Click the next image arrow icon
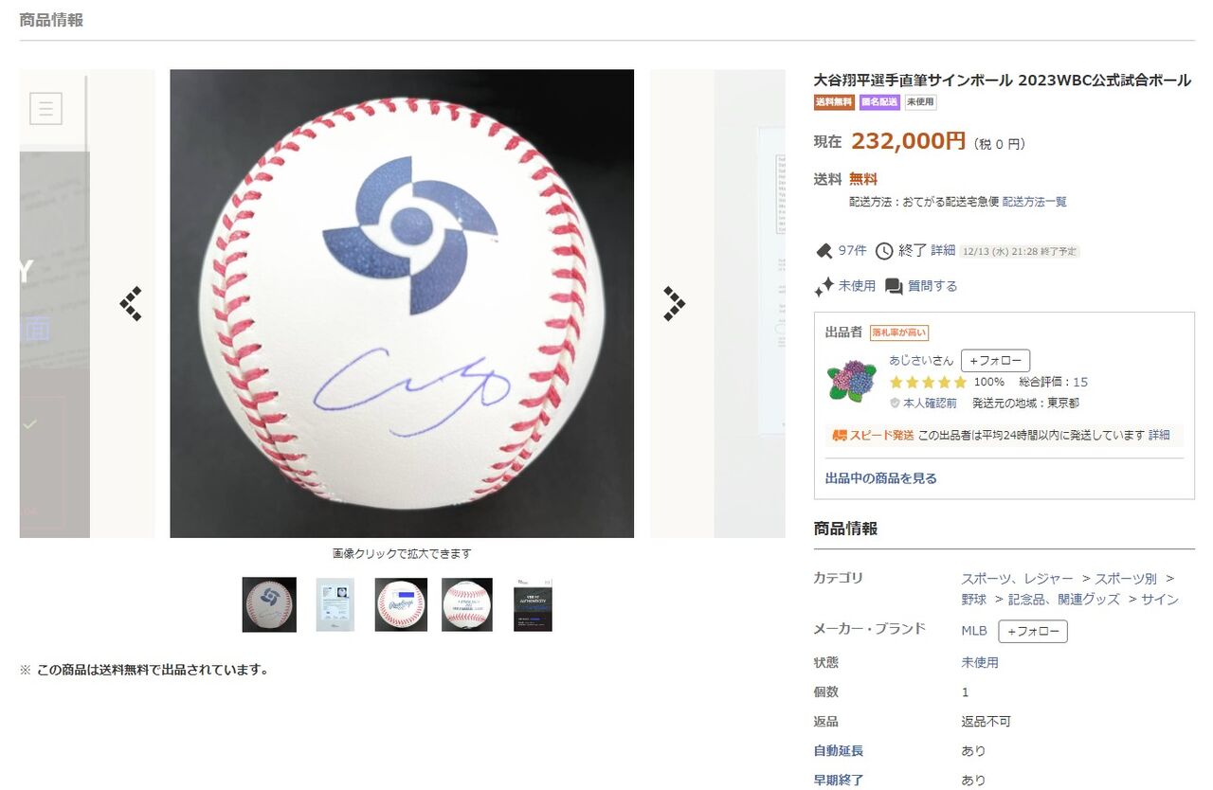1213x790 pixels. point(674,303)
